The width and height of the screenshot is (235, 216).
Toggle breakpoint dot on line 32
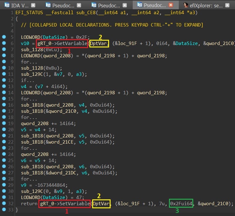[4, 204]
